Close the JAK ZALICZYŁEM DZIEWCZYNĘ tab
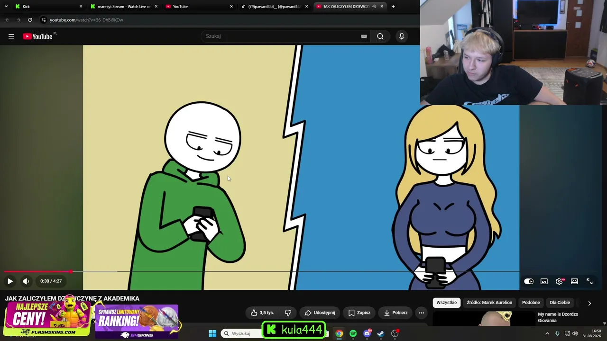This screenshot has height=341, width=607. tap(382, 7)
